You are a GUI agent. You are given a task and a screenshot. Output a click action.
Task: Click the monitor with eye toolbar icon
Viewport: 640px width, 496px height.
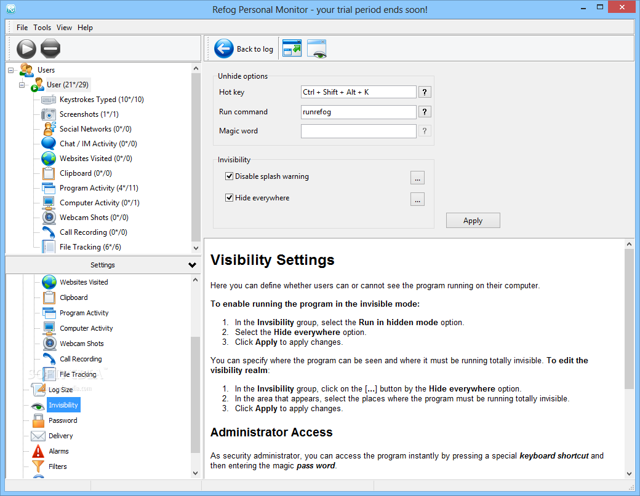tap(317, 49)
